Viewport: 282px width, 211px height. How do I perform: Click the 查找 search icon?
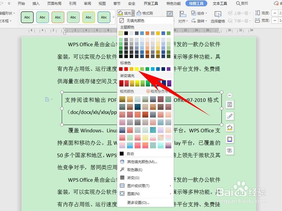click(238, 3)
